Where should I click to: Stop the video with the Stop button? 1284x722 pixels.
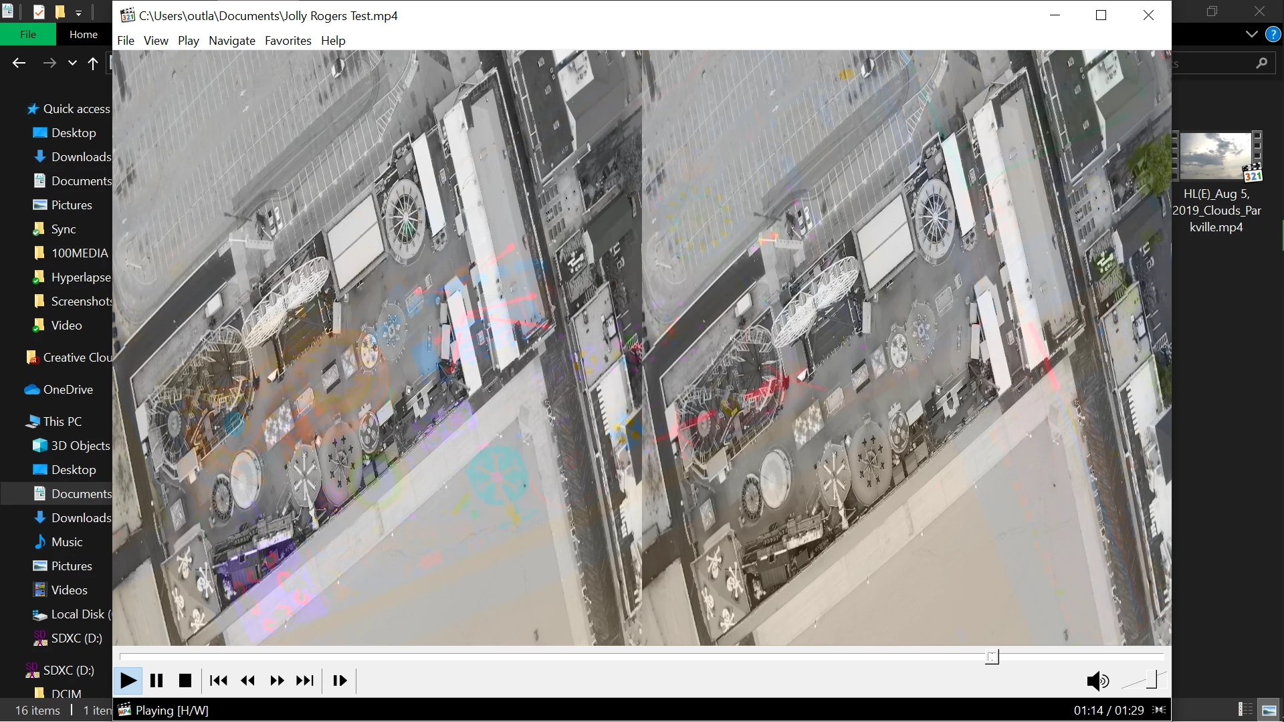(x=185, y=681)
